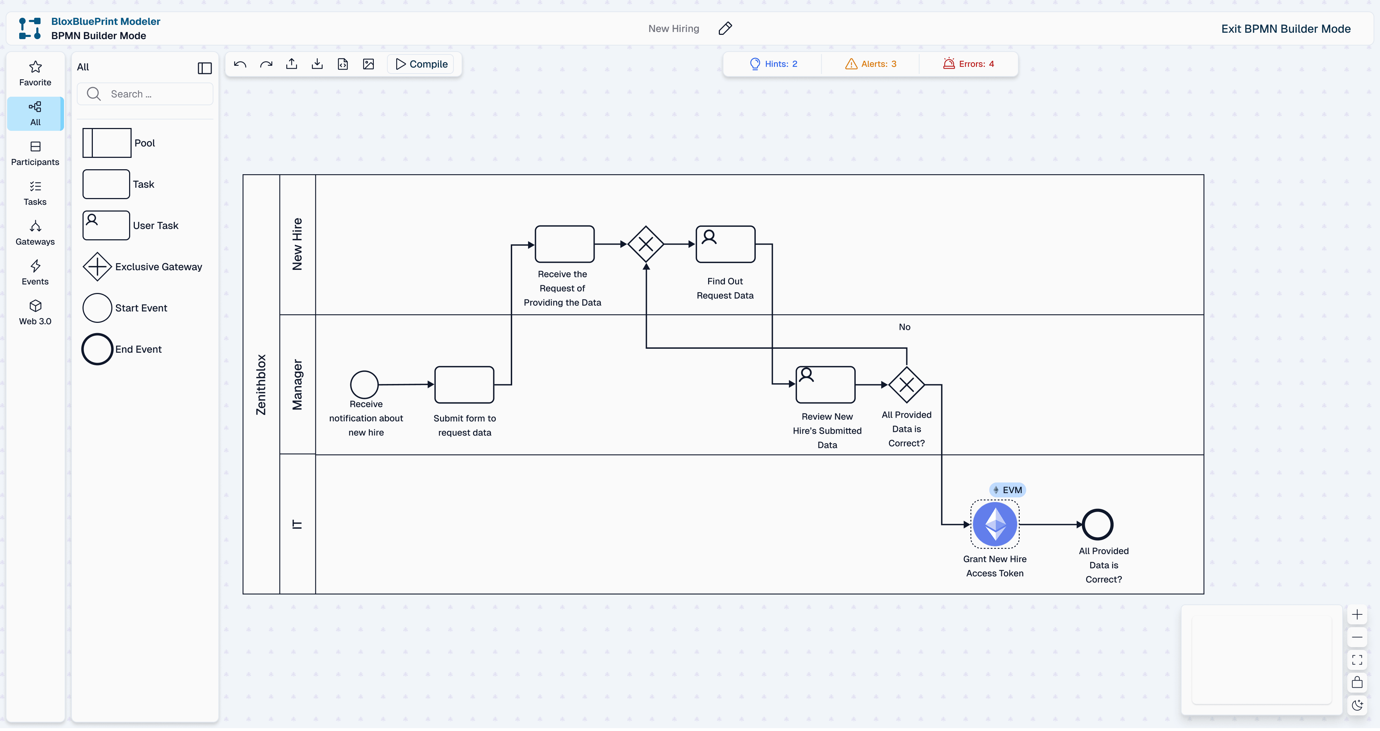Open the Participants category

coord(35,154)
